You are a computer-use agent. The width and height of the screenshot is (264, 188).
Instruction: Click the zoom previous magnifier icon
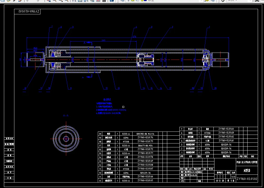[x=67, y=1]
